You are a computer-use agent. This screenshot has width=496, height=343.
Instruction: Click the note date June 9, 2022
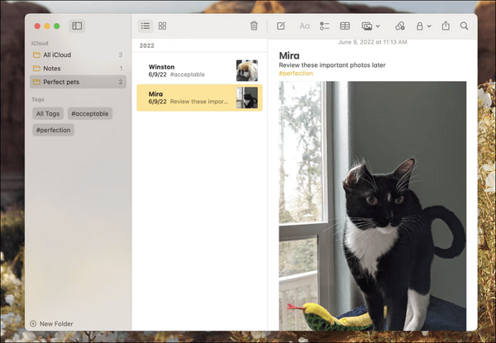pos(373,42)
